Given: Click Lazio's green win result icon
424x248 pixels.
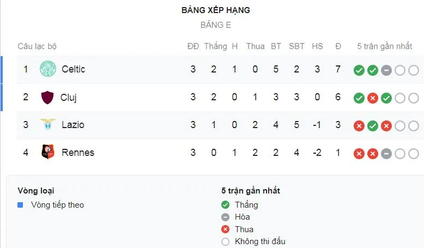Looking at the screenshot, I should coord(373,126).
